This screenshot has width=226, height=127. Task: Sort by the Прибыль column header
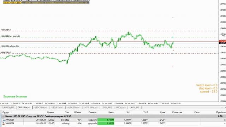(221, 112)
